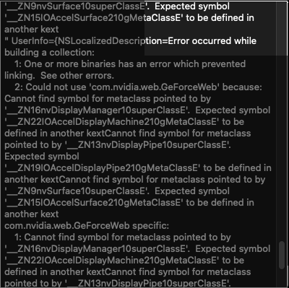
Task: Click the standalone 'Expected symbol' line
Action: tap(42, 157)
